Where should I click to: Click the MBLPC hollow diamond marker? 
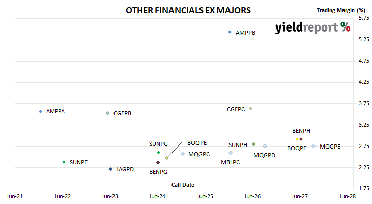[x=231, y=153]
